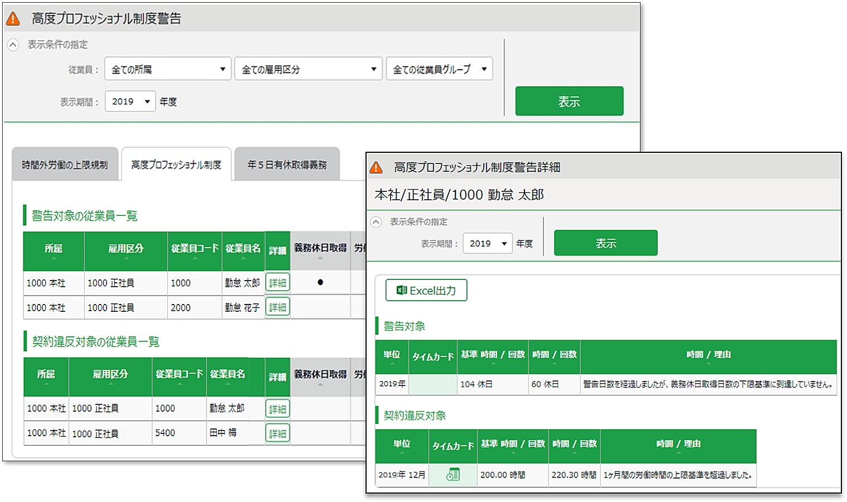This screenshot has height=502, width=847.
Task: Click the dot marker for 勤怠 太郎's 義務休日取得
Action: coord(320,282)
